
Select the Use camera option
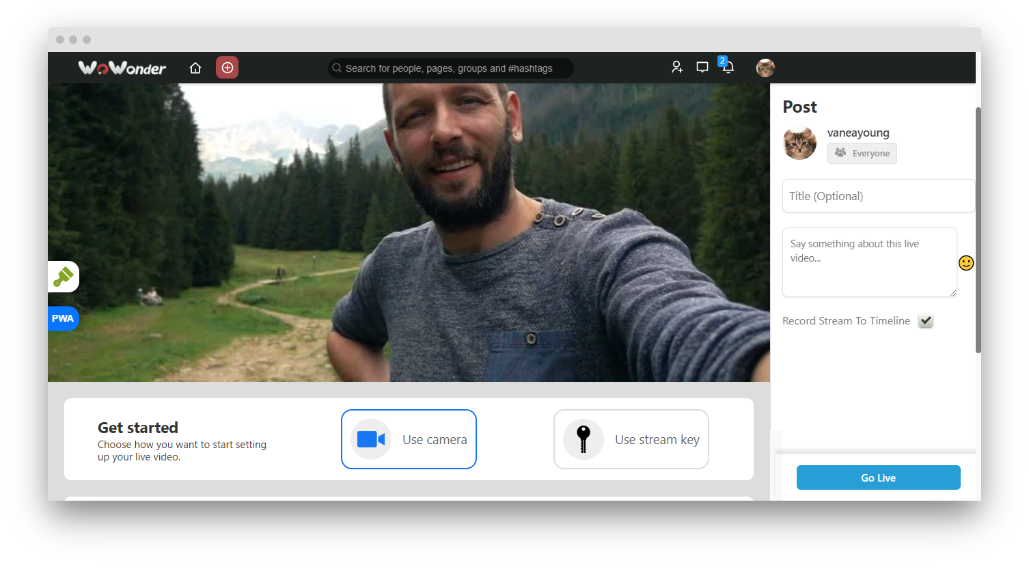[409, 439]
